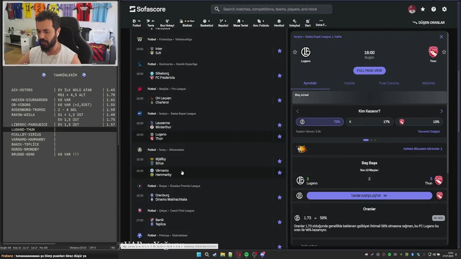Click the W: 46% badge
This screenshot has width=461, height=259.
click(438, 218)
